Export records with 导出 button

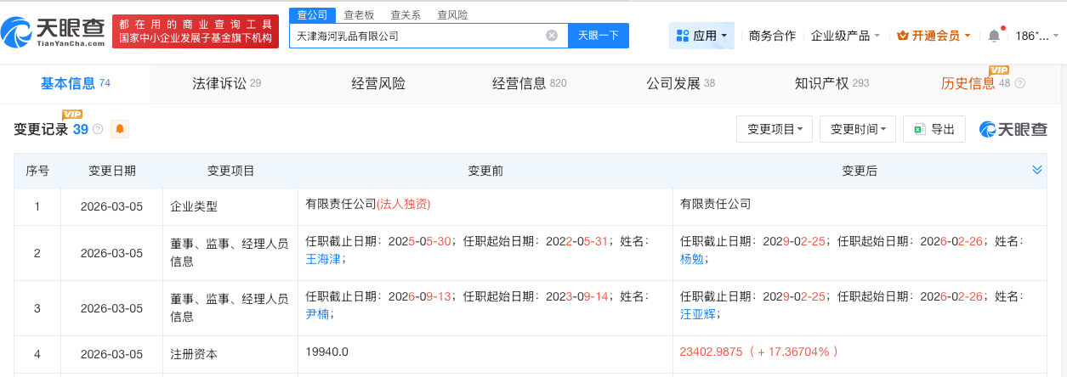click(934, 129)
